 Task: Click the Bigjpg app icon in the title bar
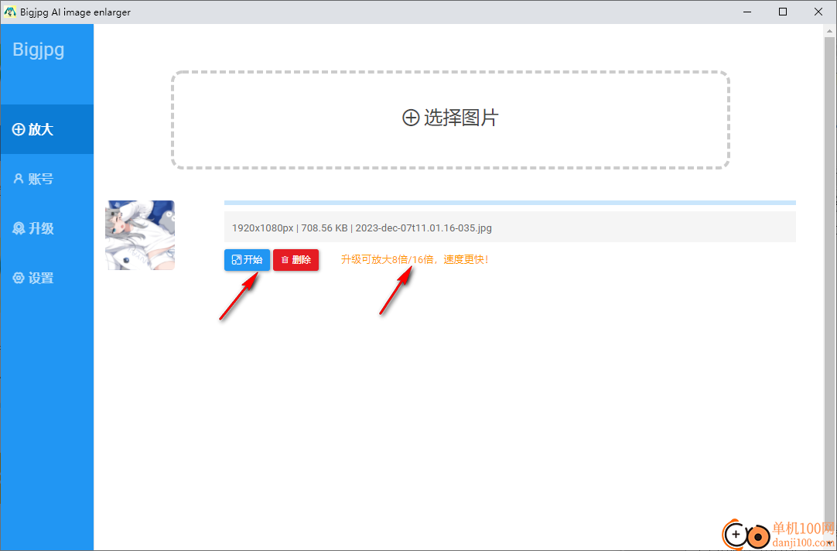9,12
